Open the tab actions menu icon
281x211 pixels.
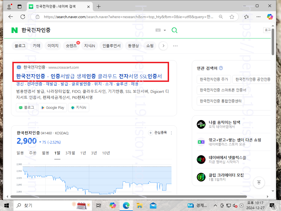pyautogui.click(x=19, y=7)
